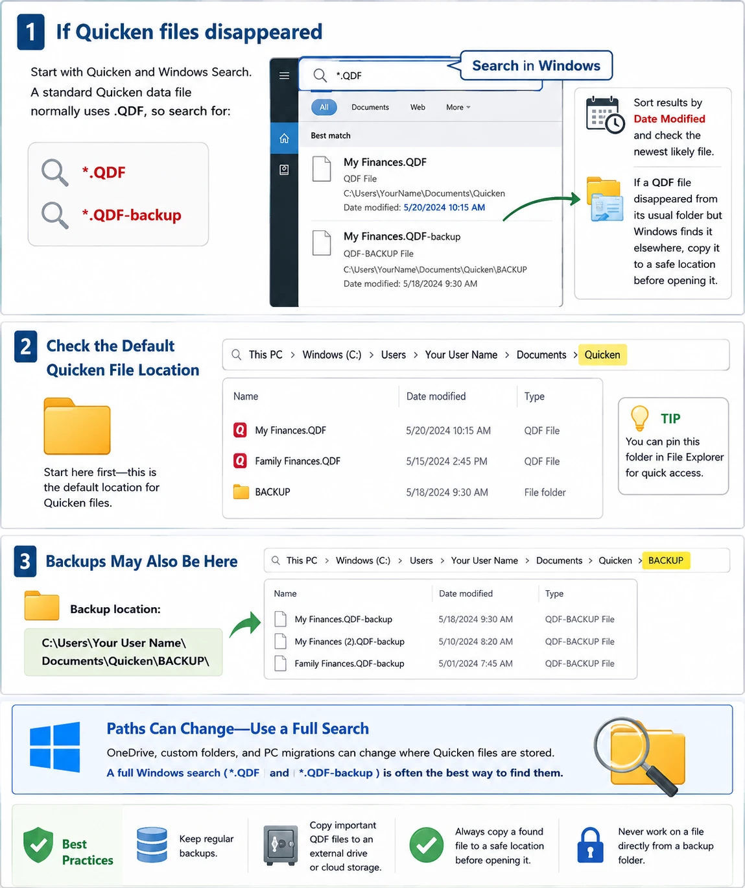This screenshot has height=888, width=745.
Task: Click the Windows logo in full search banner
Action: [x=55, y=747]
